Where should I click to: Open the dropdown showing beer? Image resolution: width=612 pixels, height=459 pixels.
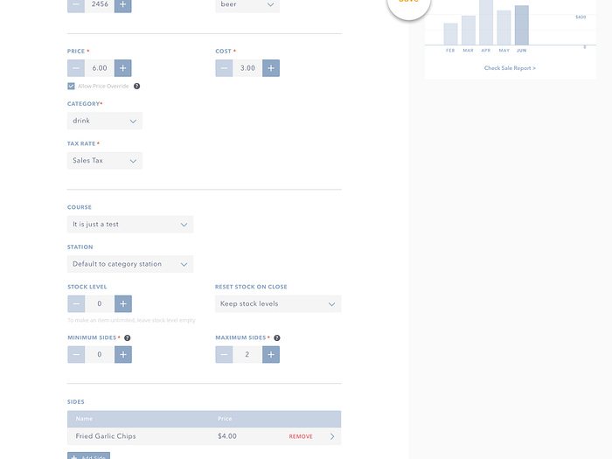coord(247,4)
